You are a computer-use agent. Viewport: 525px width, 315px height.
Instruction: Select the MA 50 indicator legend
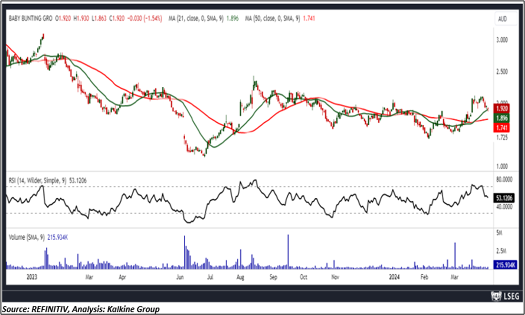pyautogui.click(x=280, y=19)
